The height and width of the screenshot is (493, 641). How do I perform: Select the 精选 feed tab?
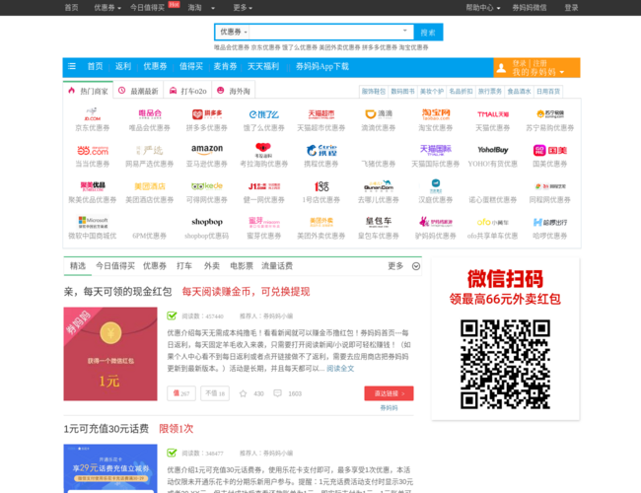coord(78,266)
